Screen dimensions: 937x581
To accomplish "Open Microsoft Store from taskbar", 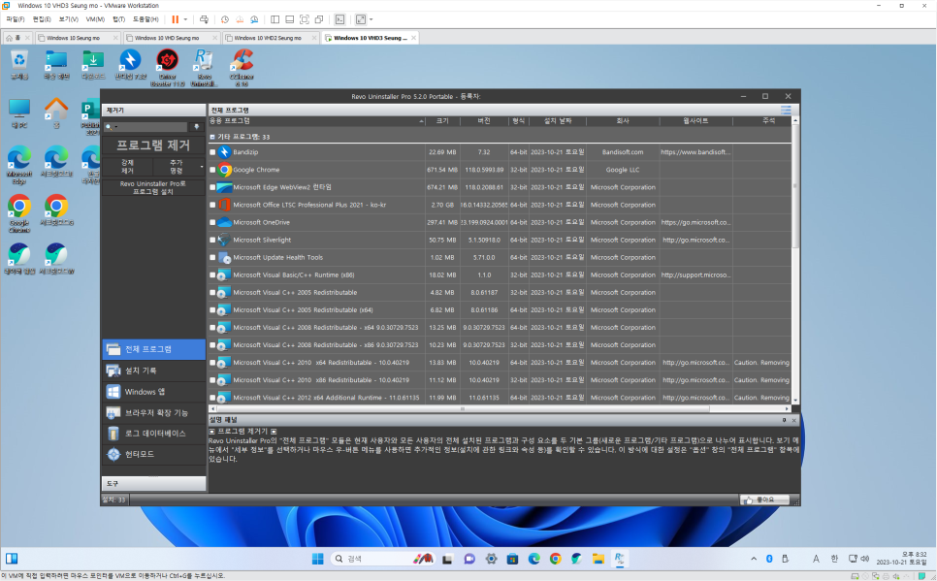I will pyautogui.click(x=512, y=559).
